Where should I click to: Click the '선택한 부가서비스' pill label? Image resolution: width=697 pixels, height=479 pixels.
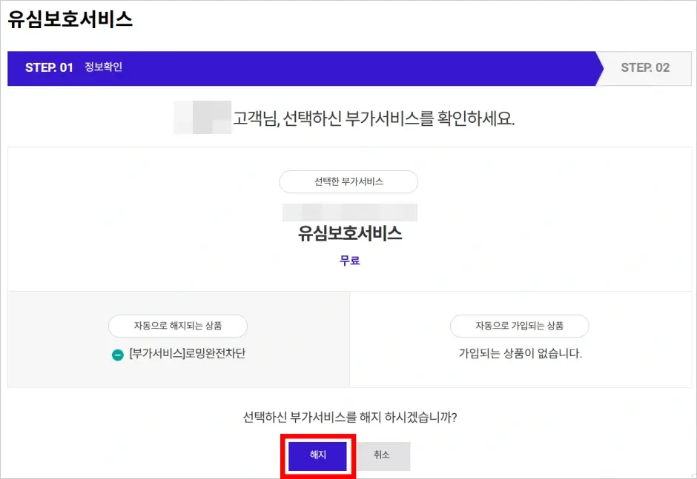[348, 181]
